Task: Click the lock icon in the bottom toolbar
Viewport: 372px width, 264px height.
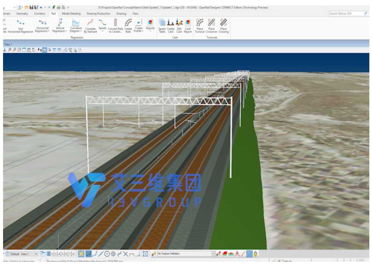Action: pos(256,254)
